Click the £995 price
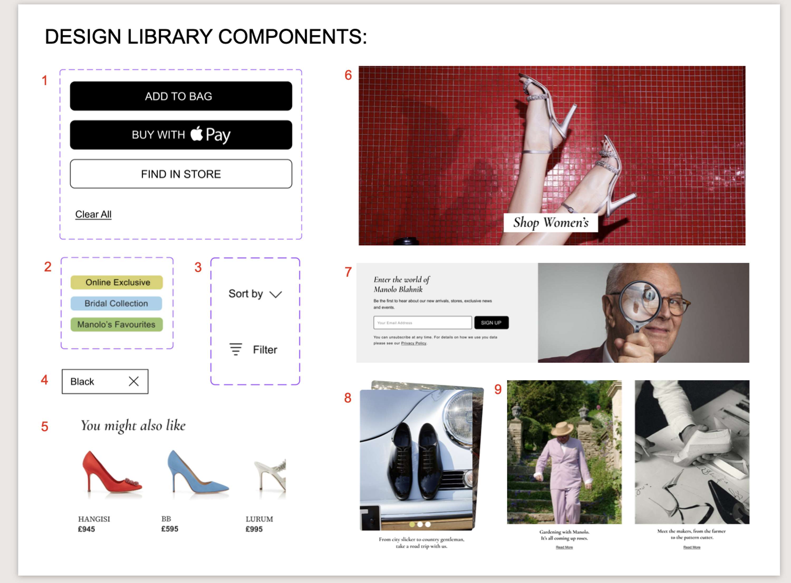Image resolution: width=791 pixels, height=583 pixels. coord(254,529)
